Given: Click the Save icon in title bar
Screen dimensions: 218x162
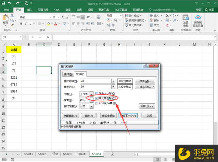Looking at the screenshot, I should click(x=3, y=3).
